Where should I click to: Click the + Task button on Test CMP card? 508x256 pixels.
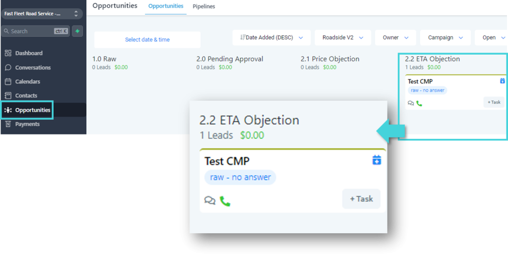[x=494, y=102]
